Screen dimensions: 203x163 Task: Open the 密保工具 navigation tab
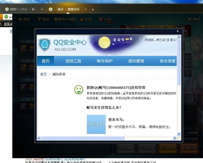[x=73, y=61]
